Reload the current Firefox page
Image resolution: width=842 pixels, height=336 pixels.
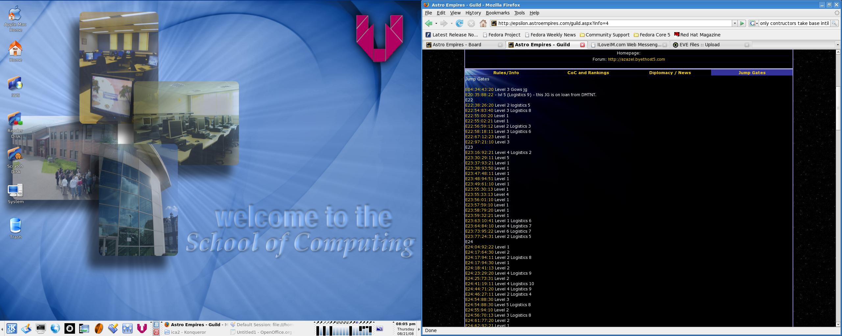pyautogui.click(x=459, y=23)
